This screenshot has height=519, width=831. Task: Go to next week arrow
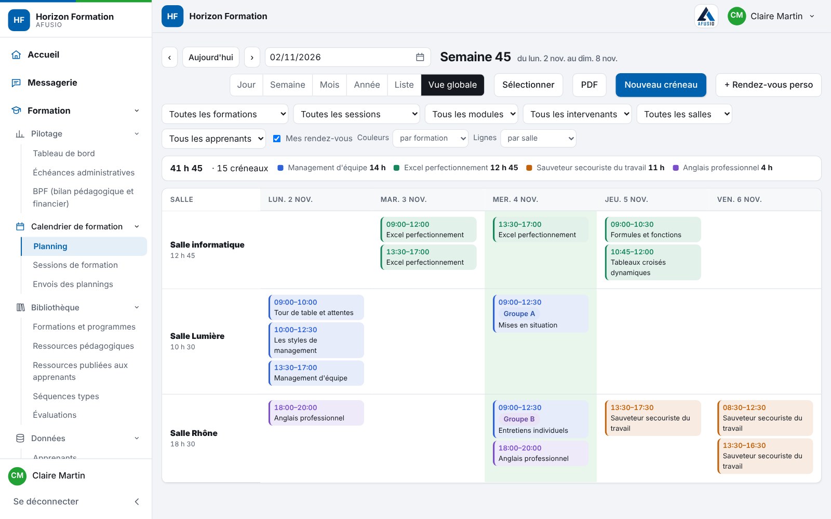click(x=252, y=57)
